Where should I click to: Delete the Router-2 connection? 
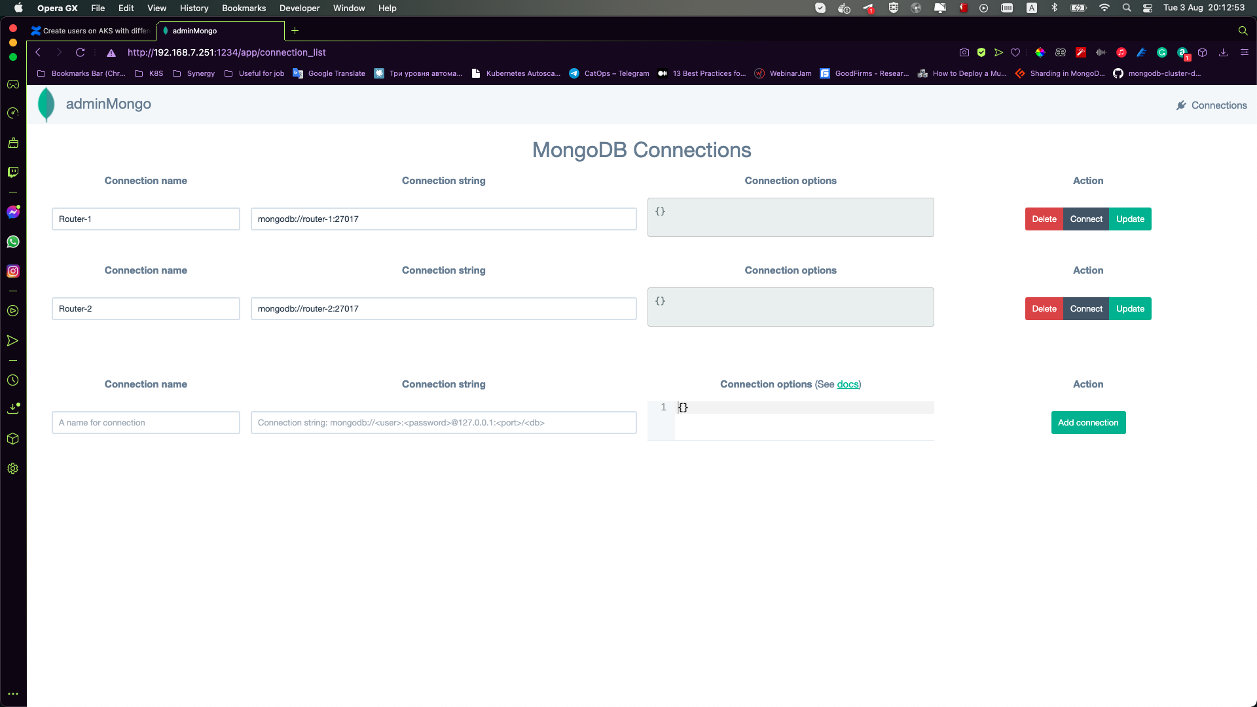point(1044,309)
